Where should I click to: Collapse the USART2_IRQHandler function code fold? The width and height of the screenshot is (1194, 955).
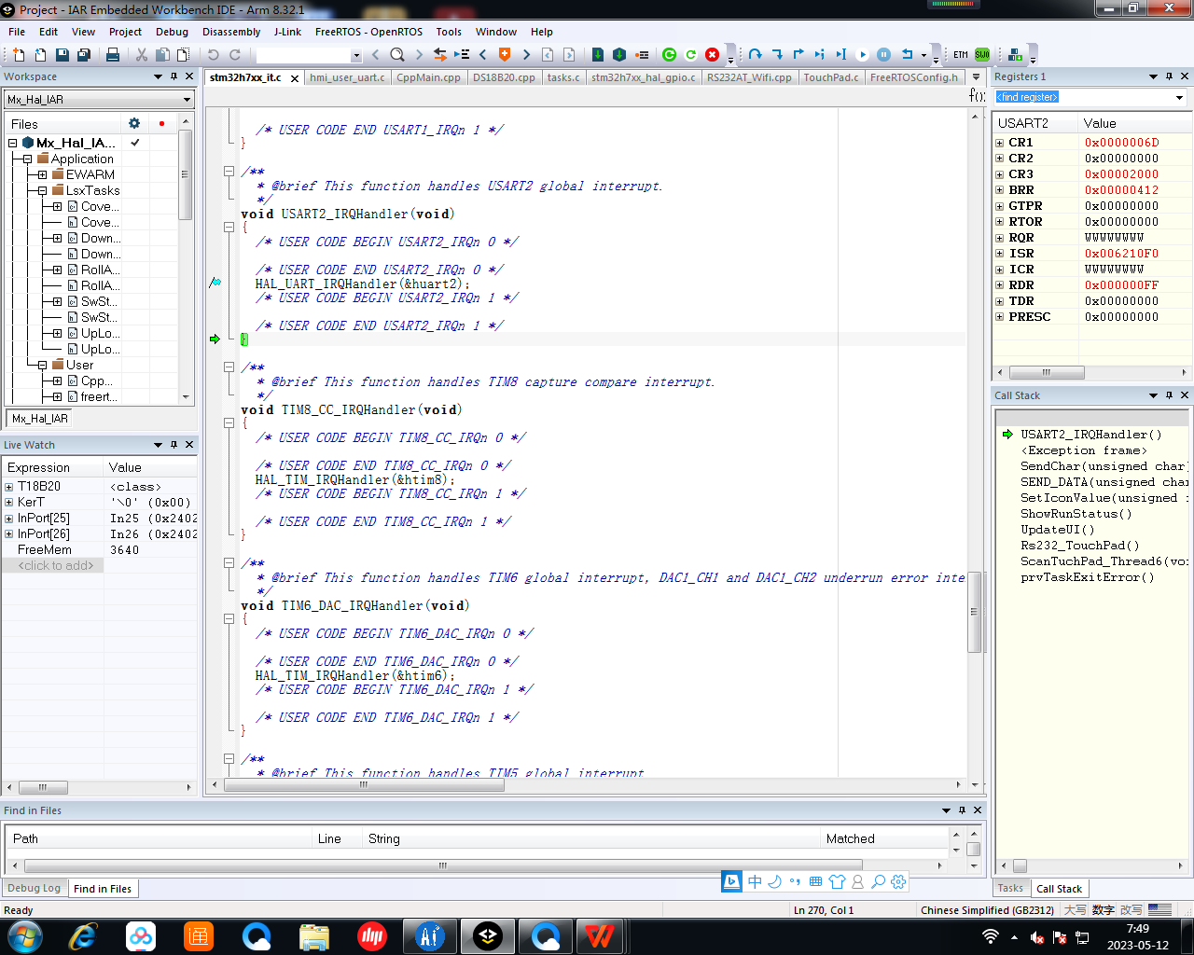coord(229,227)
